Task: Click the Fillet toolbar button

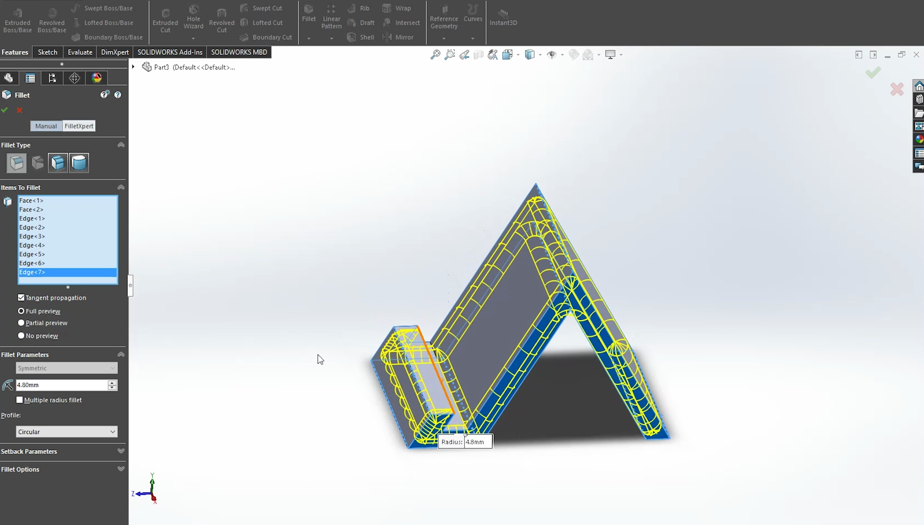Action: (309, 13)
